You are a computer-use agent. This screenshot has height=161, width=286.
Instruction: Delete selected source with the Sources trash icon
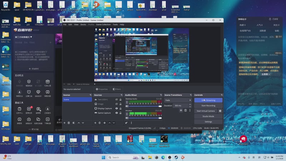tap(100, 123)
